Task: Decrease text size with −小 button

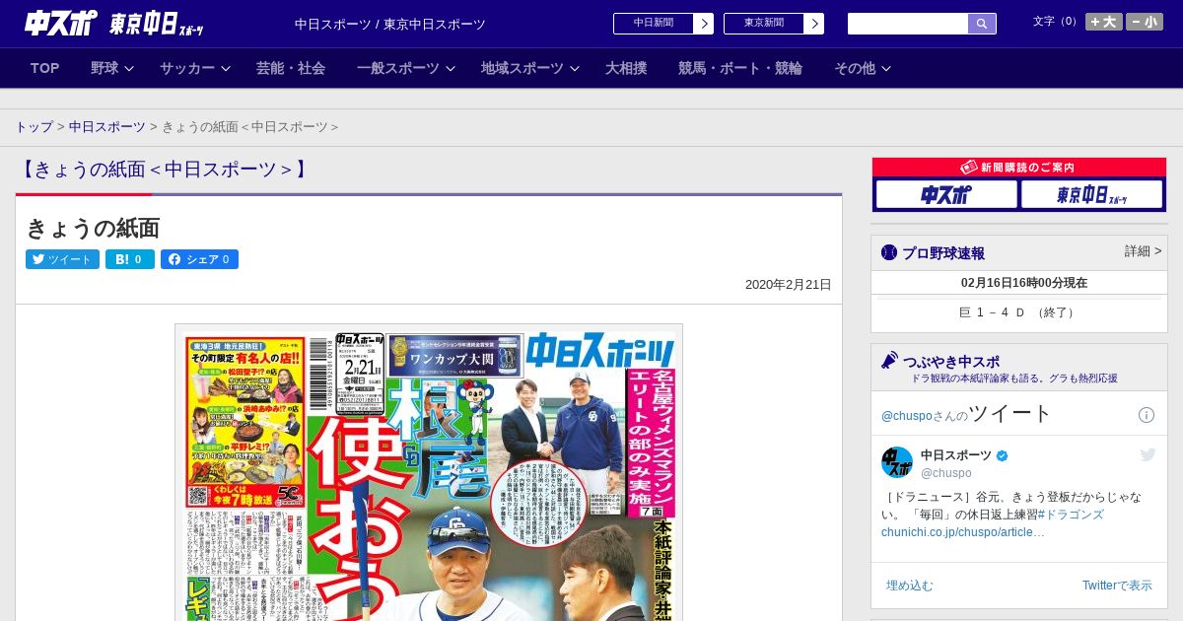Action: tap(1145, 22)
